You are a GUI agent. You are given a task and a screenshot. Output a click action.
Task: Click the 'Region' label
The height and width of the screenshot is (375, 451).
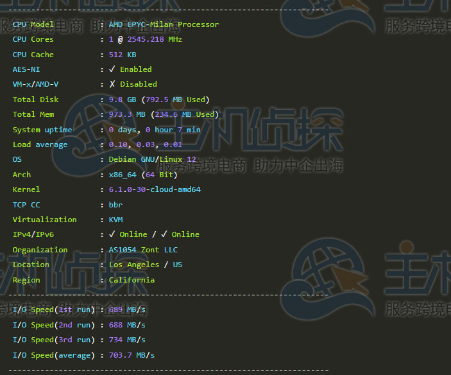pos(26,280)
